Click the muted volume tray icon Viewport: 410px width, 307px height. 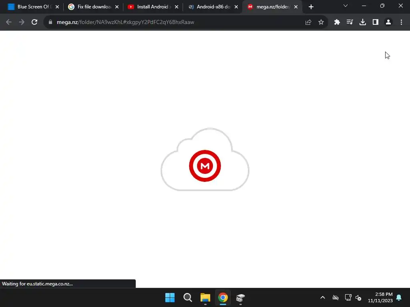click(x=358, y=297)
